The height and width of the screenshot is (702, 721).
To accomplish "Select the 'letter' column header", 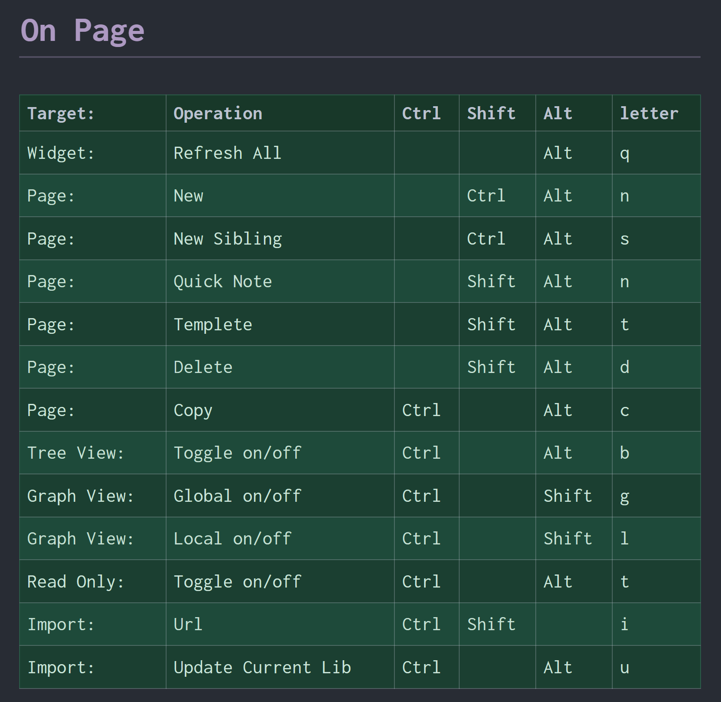I will [649, 114].
